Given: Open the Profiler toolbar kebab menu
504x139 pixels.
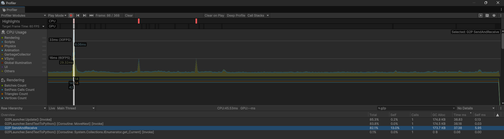Looking at the screenshot, I should (501, 15).
